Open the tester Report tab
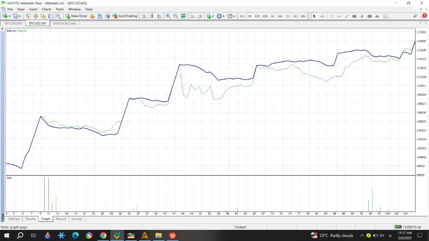This screenshot has height=241, width=429. pyautogui.click(x=61, y=219)
